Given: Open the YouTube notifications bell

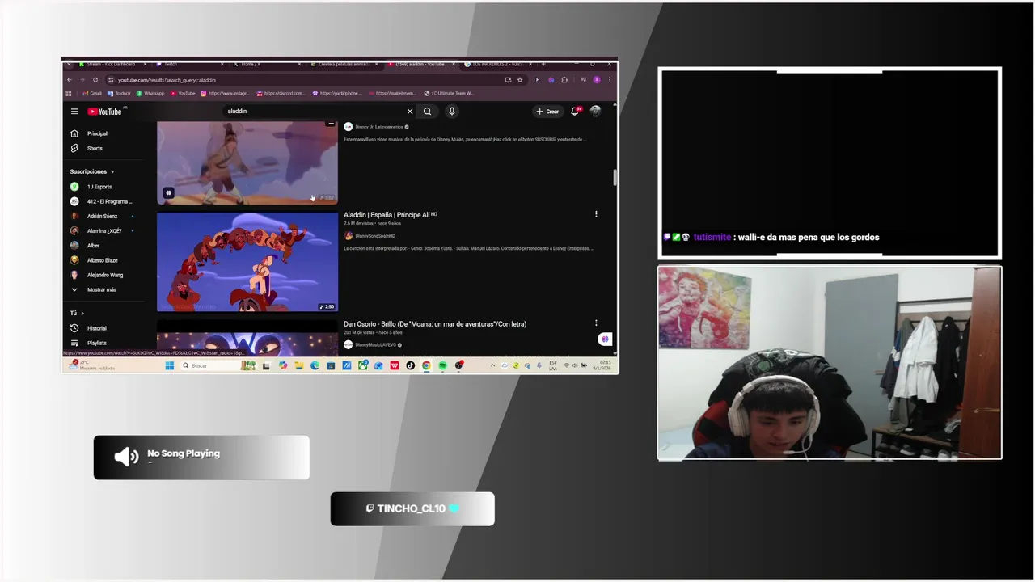Looking at the screenshot, I should 575,112.
